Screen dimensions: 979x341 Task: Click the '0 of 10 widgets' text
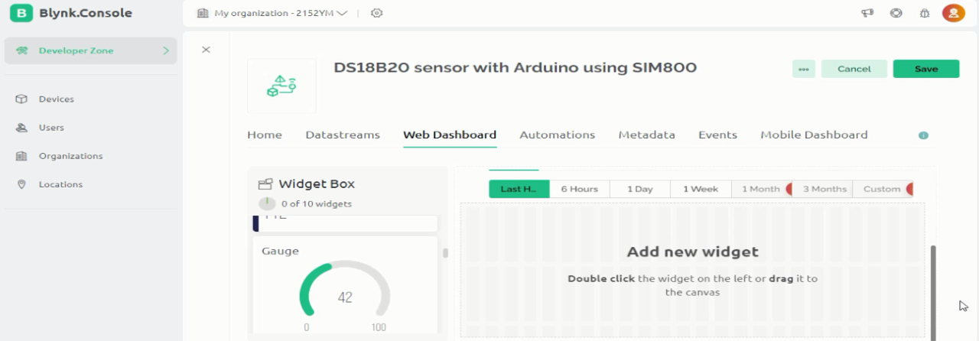tap(317, 204)
